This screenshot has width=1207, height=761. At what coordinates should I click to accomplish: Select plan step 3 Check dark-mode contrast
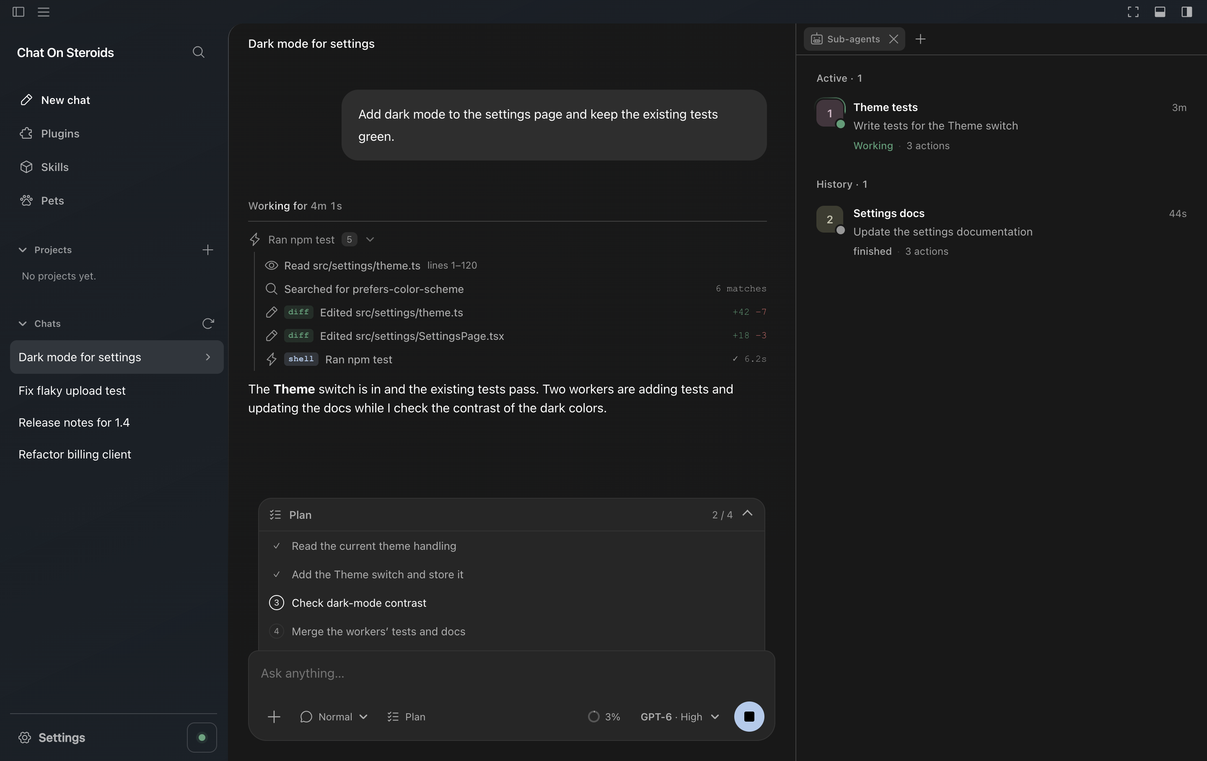click(512, 603)
